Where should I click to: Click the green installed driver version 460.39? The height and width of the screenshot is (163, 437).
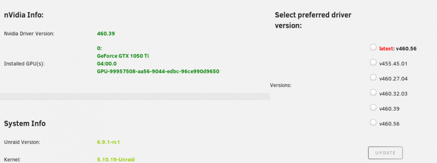106,34
